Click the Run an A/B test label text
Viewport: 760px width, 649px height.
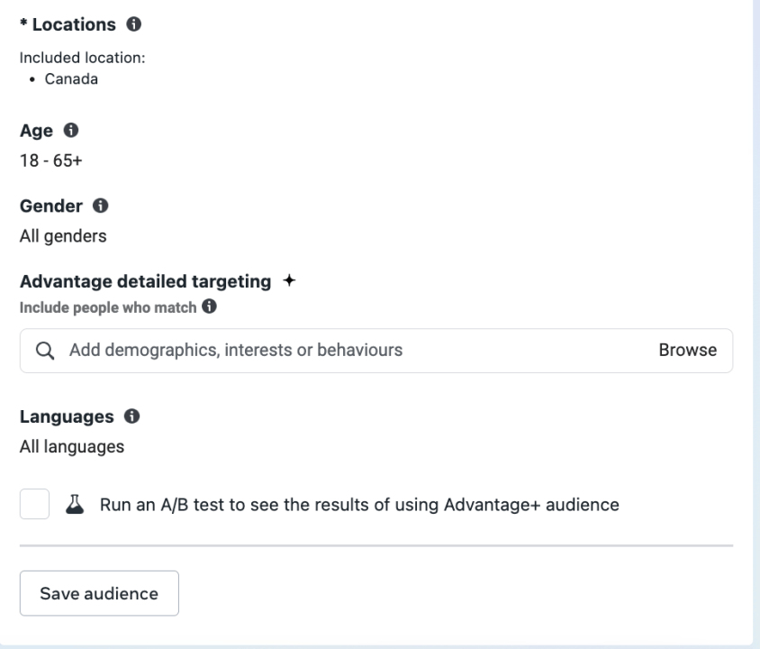tap(357, 505)
